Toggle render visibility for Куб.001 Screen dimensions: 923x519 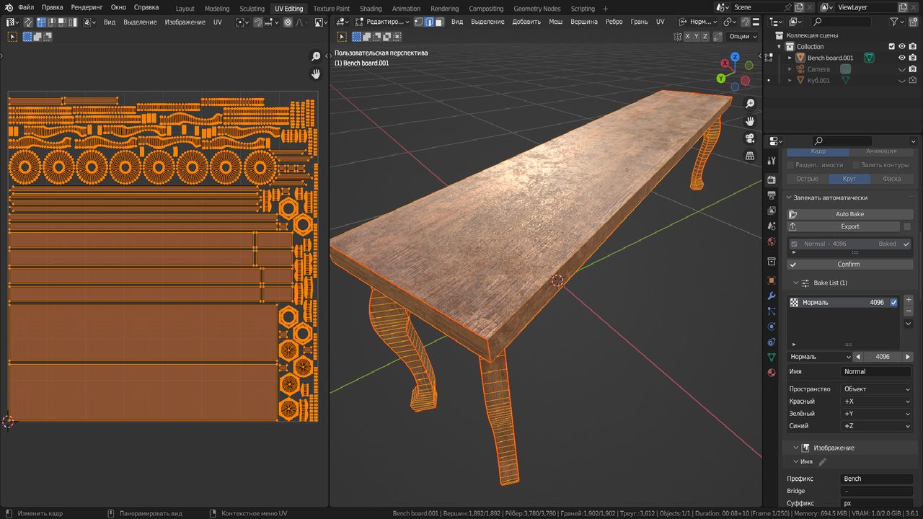(x=912, y=81)
